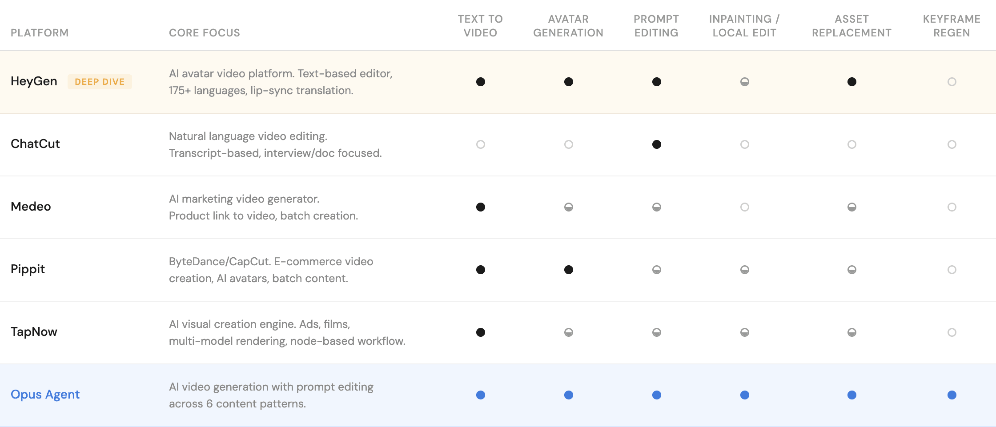This screenshot has height=427, width=996.
Task: Click ChatCut's filled Prompt Editing dot
Action: 656,144
